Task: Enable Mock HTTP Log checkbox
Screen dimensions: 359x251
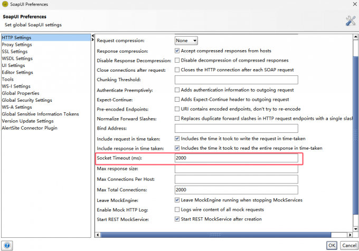Action: [177, 210]
